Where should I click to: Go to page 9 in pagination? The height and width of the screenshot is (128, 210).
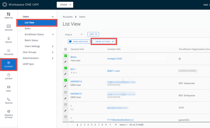click(x=106, y=125)
